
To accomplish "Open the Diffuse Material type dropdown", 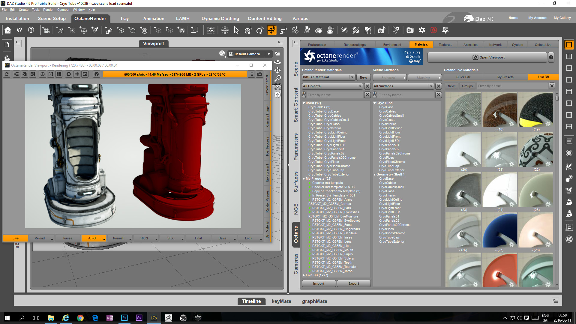I will point(328,77).
